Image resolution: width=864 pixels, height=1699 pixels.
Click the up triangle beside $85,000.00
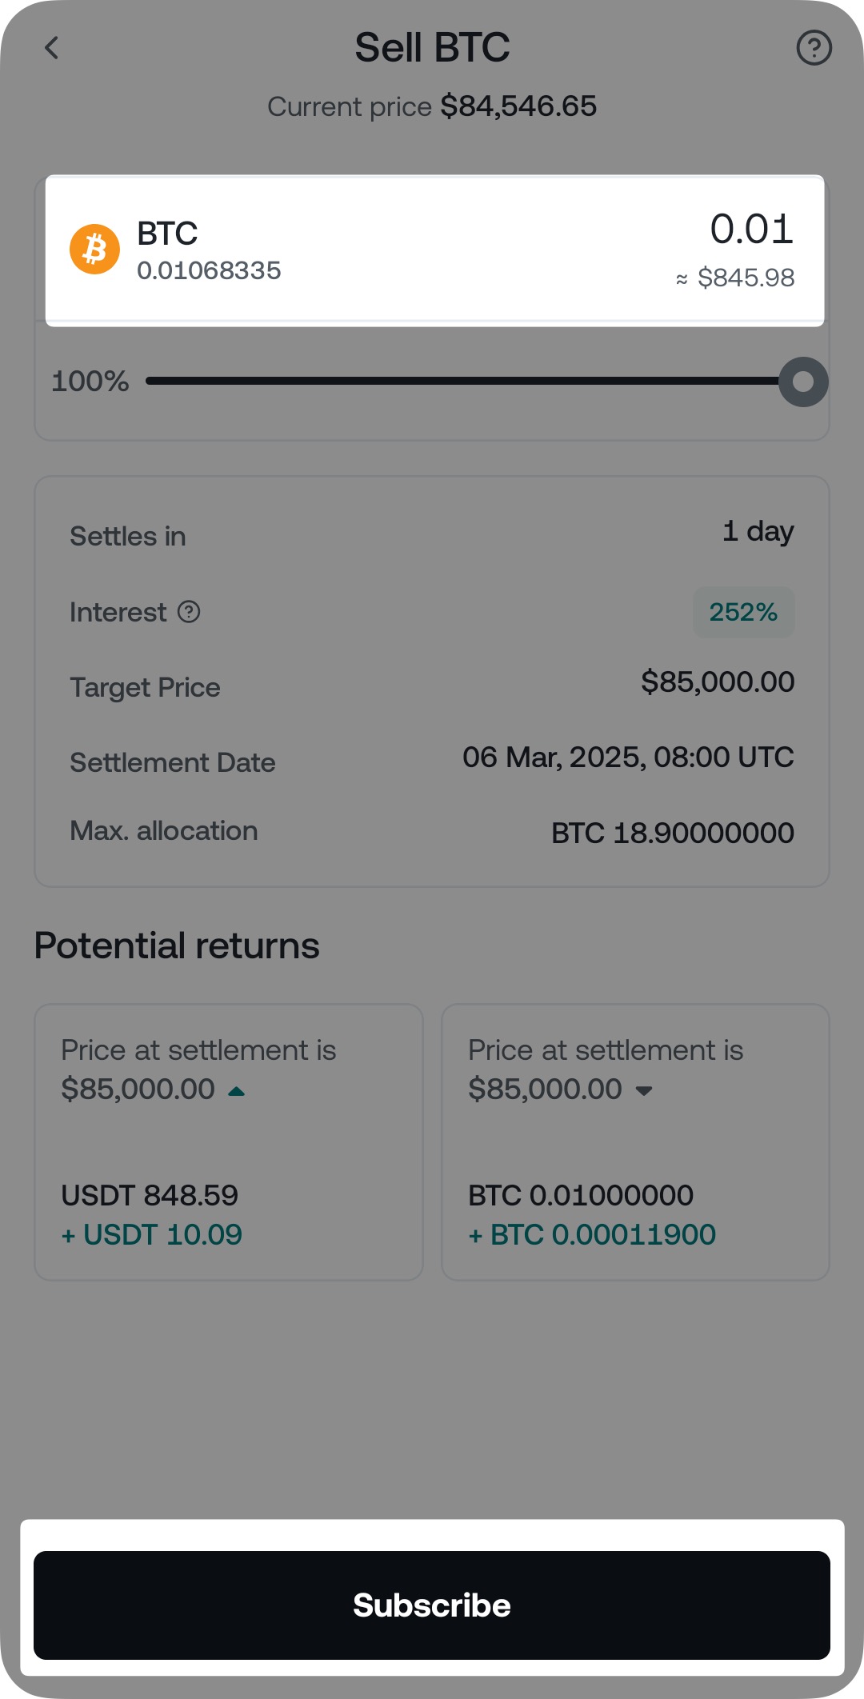(x=237, y=1091)
